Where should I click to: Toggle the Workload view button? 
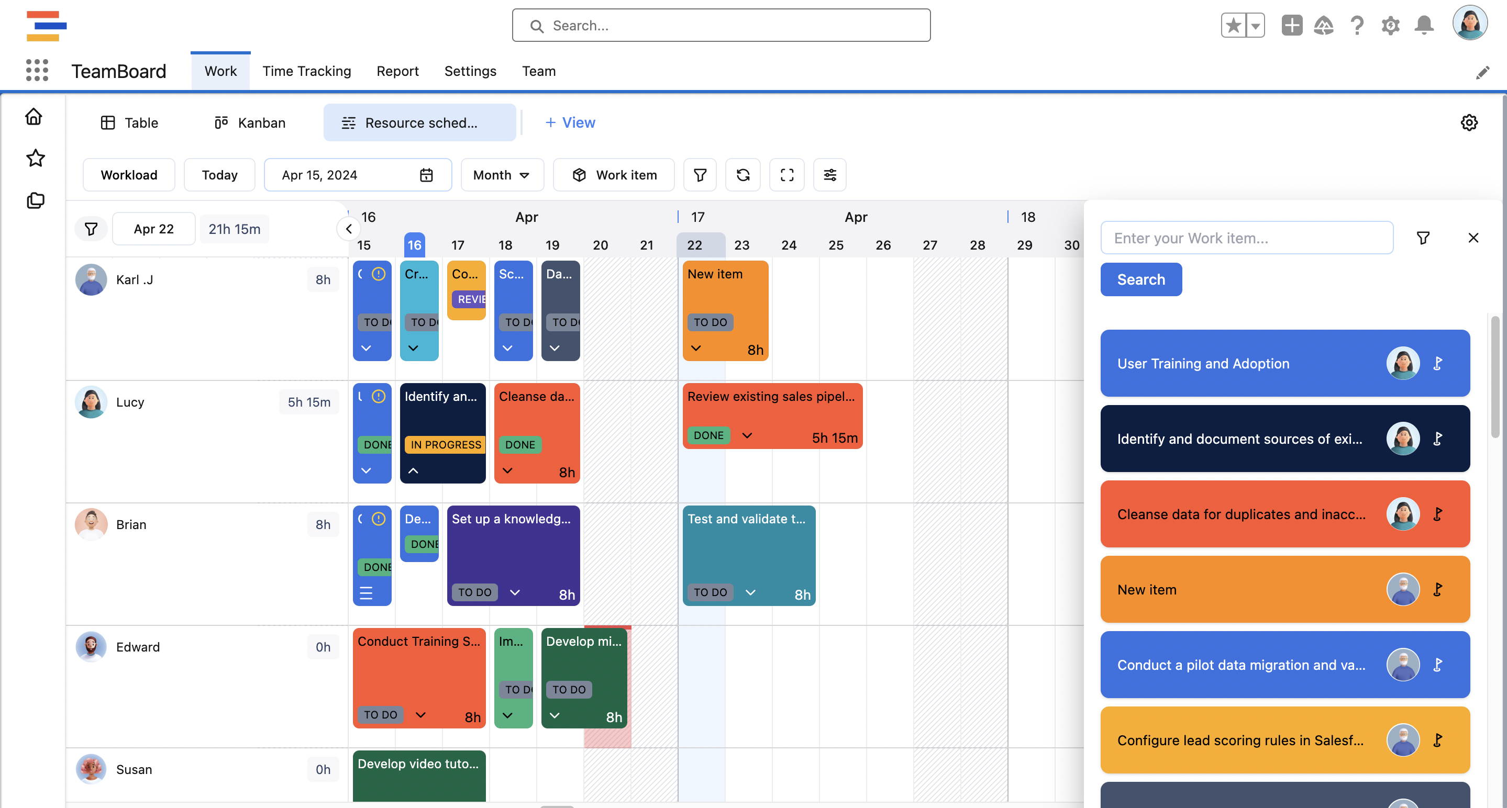pyautogui.click(x=129, y=175)
